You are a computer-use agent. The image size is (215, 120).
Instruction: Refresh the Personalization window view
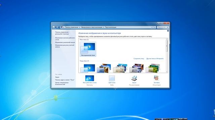(155, 27)
